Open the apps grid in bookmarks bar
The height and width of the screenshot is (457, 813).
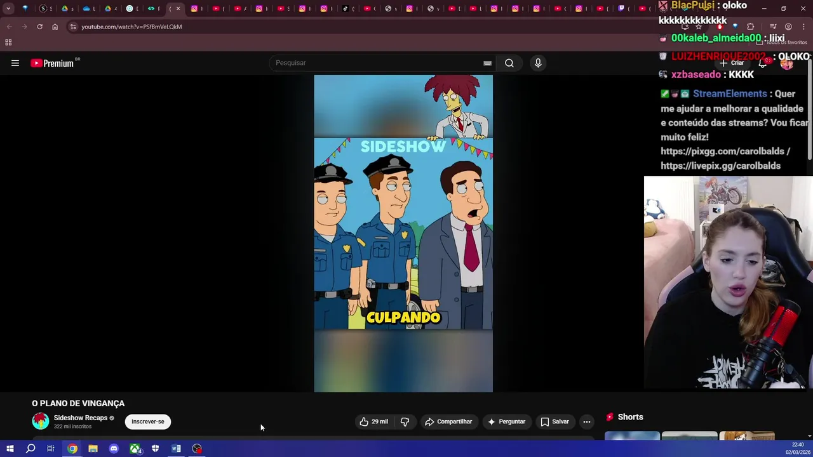point(8,43)
